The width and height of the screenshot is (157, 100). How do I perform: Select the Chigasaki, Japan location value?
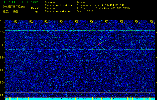(x=101, y=5)
